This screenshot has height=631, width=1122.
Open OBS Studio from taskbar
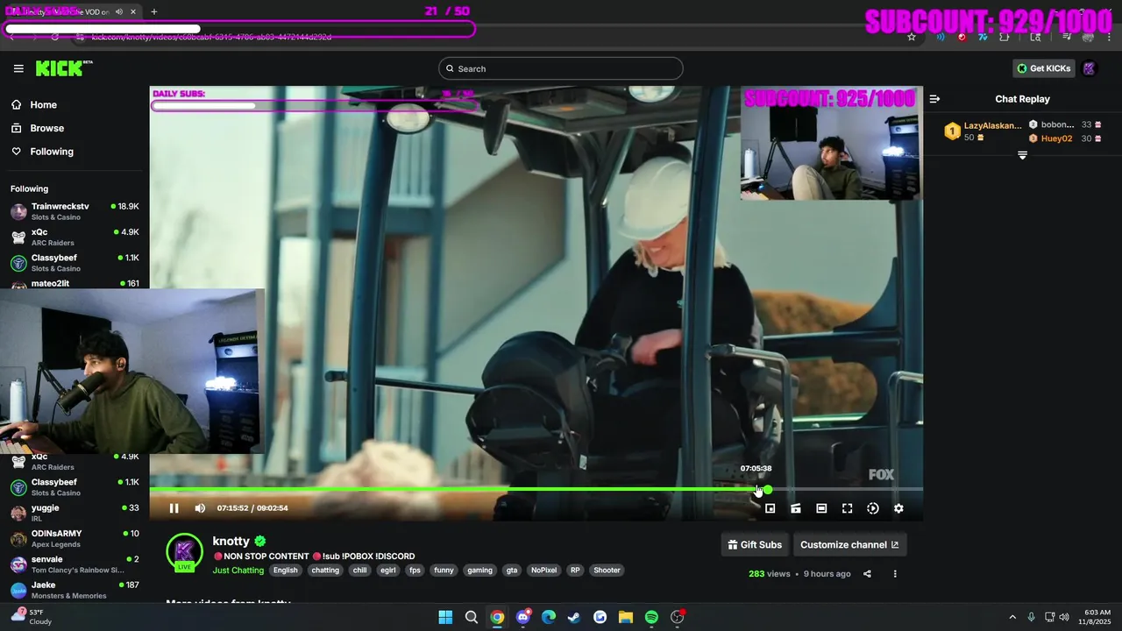678,617
